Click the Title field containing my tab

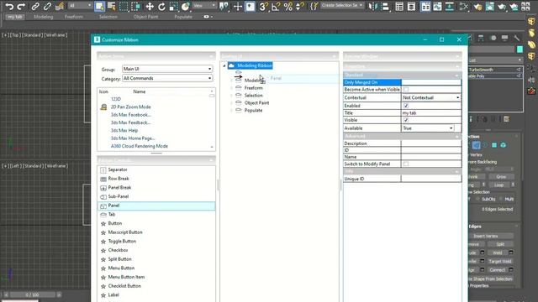point(431,113)
